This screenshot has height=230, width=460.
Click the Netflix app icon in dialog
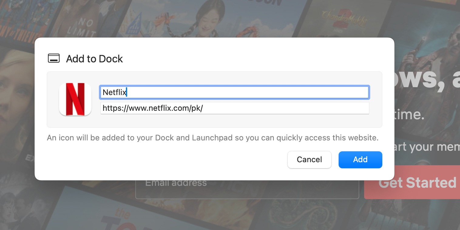pyautogui.click(x=75, y=99)
